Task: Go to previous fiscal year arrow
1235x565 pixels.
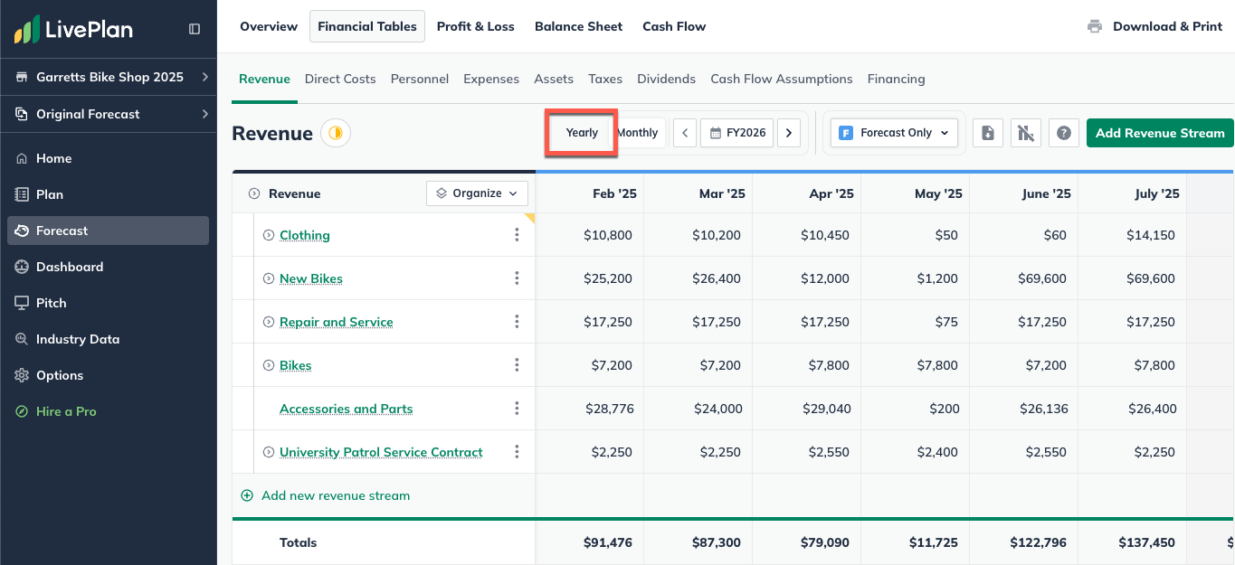Action: (685, 133)
